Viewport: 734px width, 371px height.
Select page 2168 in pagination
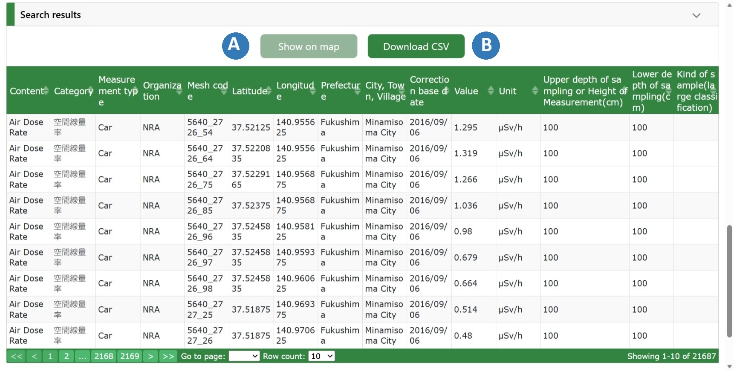pyautogui.click(x=104, y=356)
